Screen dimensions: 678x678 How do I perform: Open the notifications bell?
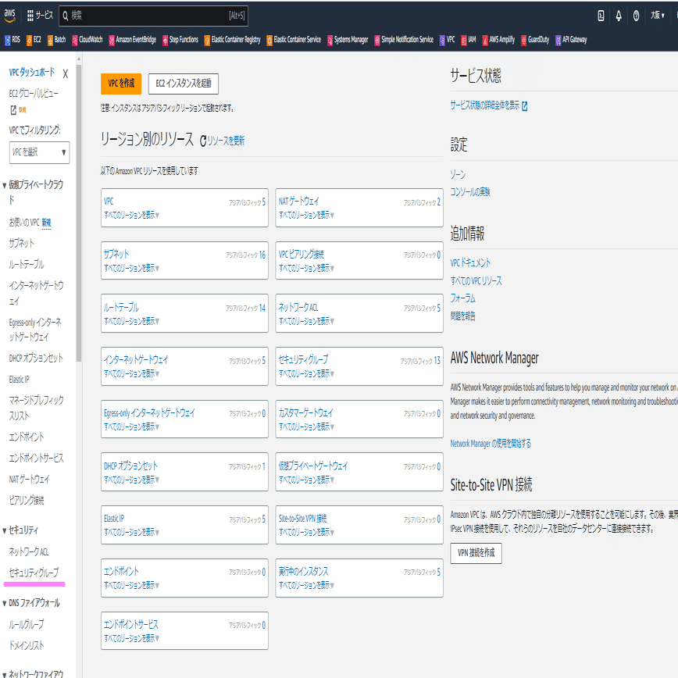(x=619, y=16)
